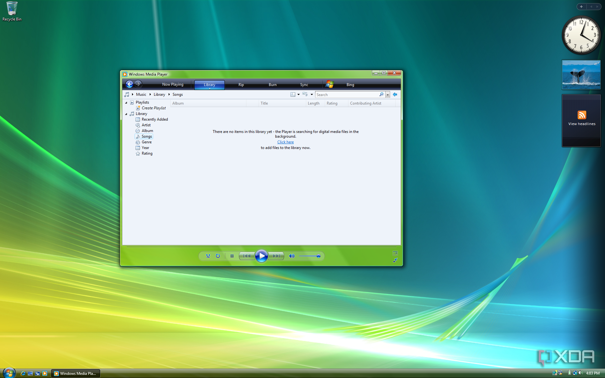Viewport: 605px width, 378px height.
Task: Open the Bing online store tab
Action: [x=350, y=85]
